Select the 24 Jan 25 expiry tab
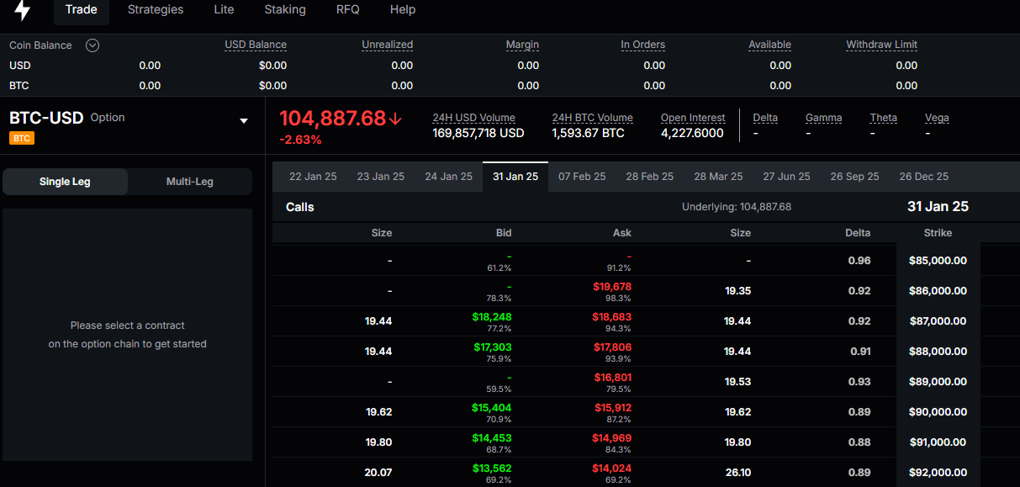This screenshot has width=1020, height=487. tap(449, 177)
